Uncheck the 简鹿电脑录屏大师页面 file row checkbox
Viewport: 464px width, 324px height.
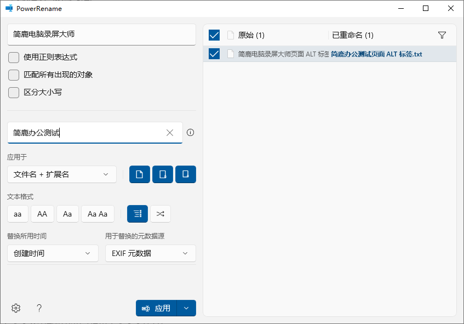click(x=214, y=54)
